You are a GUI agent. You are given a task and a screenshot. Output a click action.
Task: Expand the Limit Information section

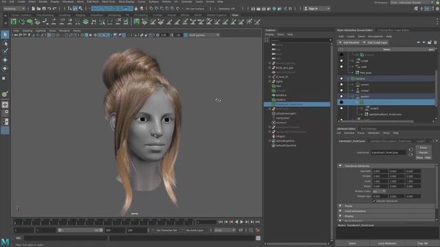coord(340,211)
